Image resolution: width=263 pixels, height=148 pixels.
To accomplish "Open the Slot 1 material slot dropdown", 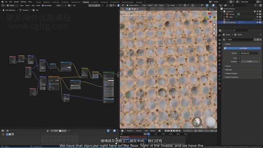I will (61, 5).
